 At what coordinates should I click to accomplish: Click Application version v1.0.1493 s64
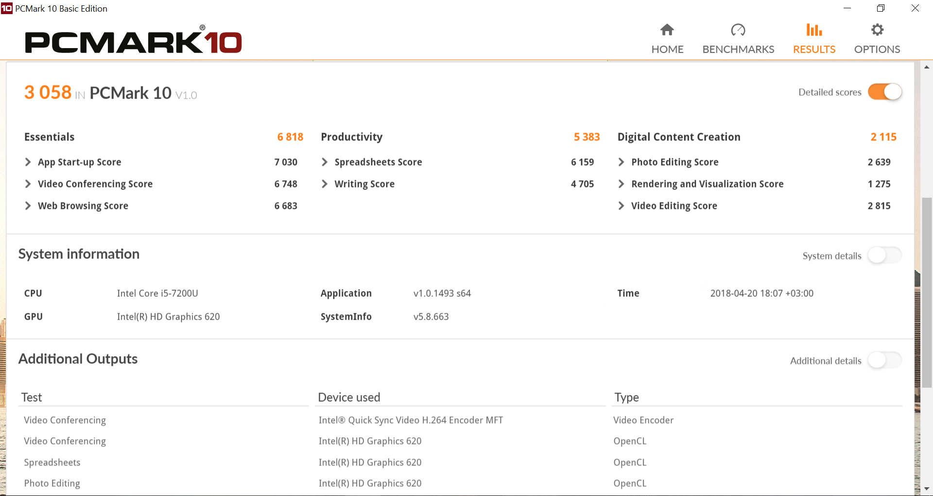coord(442,293)
